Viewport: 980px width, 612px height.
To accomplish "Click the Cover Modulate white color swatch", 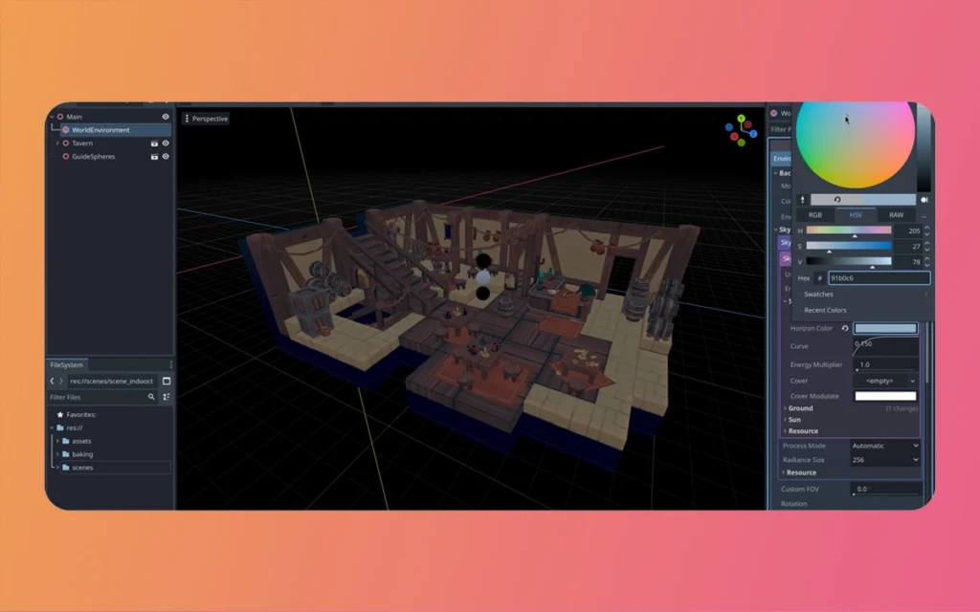I will click(884, 396).
